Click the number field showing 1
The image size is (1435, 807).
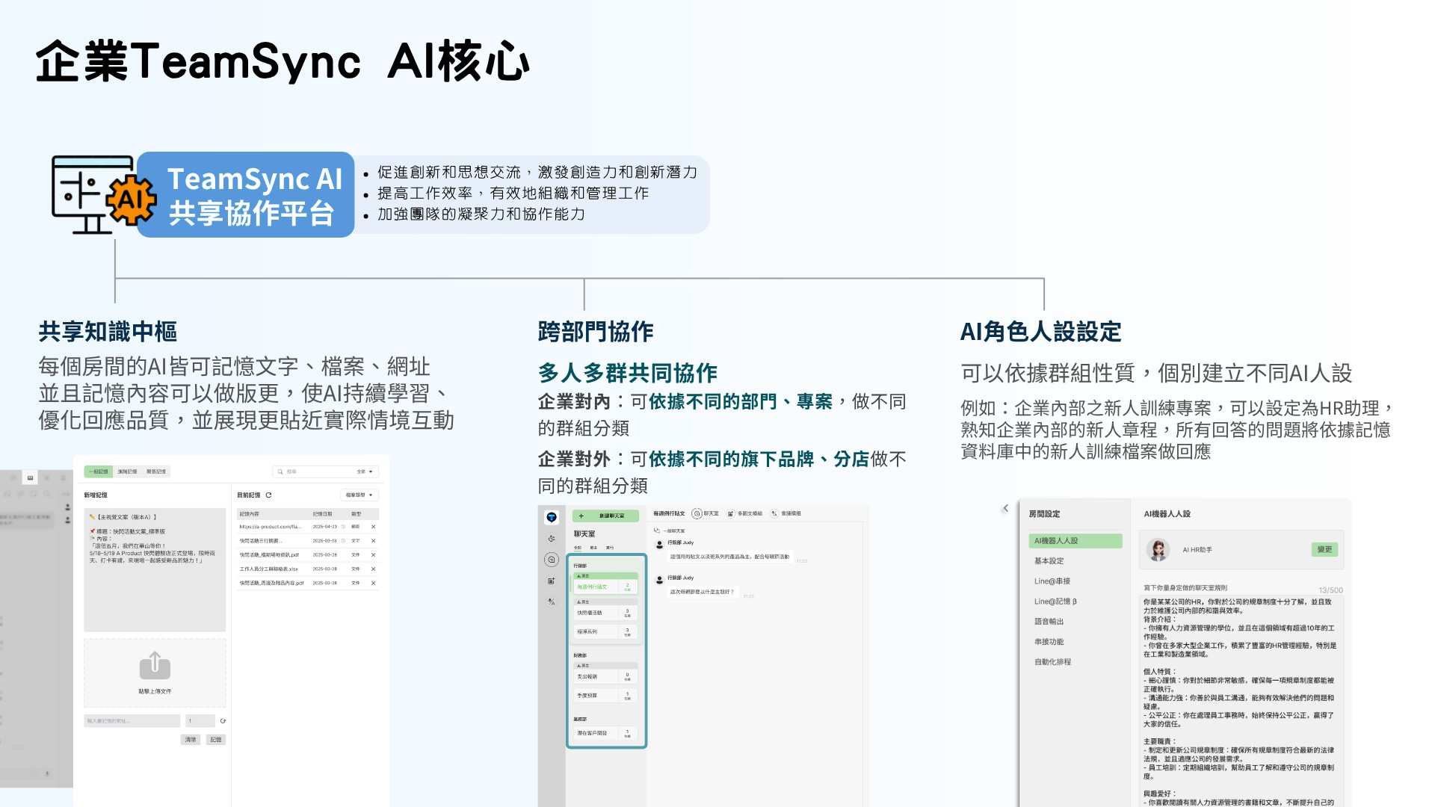[x=200, y=721]
